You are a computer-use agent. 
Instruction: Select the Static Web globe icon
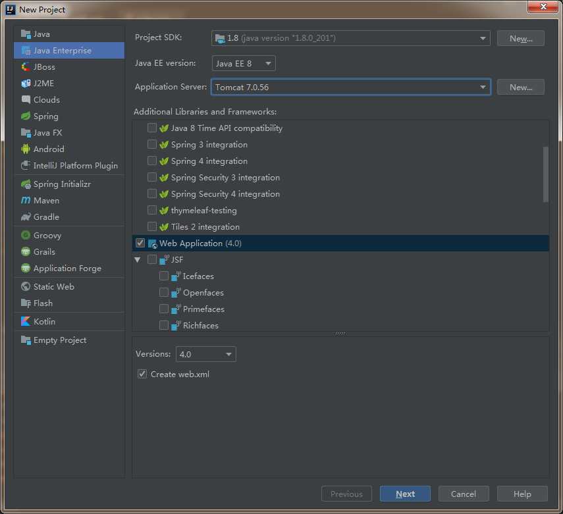tap(26, 286)
